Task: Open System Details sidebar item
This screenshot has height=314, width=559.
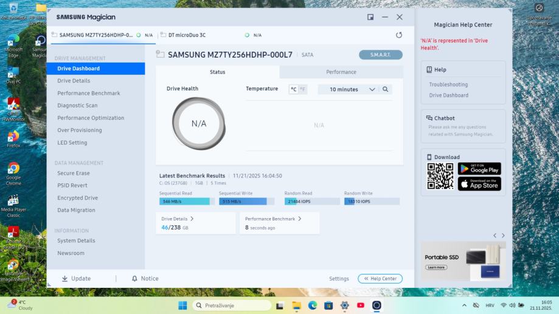Action: [x=76, y=241]
